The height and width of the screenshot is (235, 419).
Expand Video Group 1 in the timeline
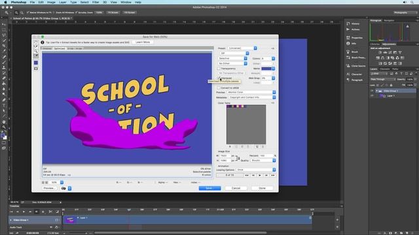tap(11, 220)
